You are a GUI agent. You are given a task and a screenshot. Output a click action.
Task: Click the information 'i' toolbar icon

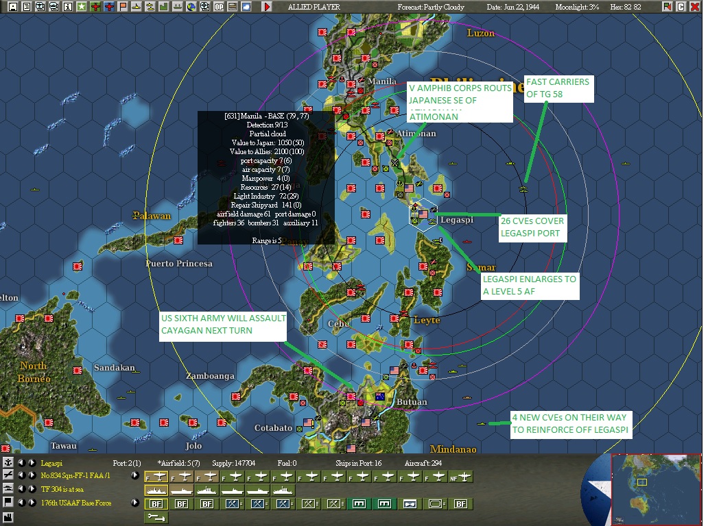coord(68,6)
